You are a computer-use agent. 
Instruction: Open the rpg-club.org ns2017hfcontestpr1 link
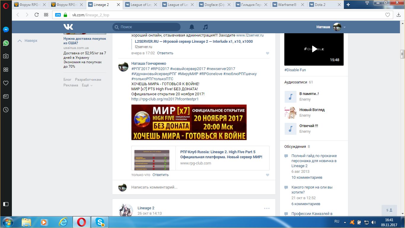point(165,99)
